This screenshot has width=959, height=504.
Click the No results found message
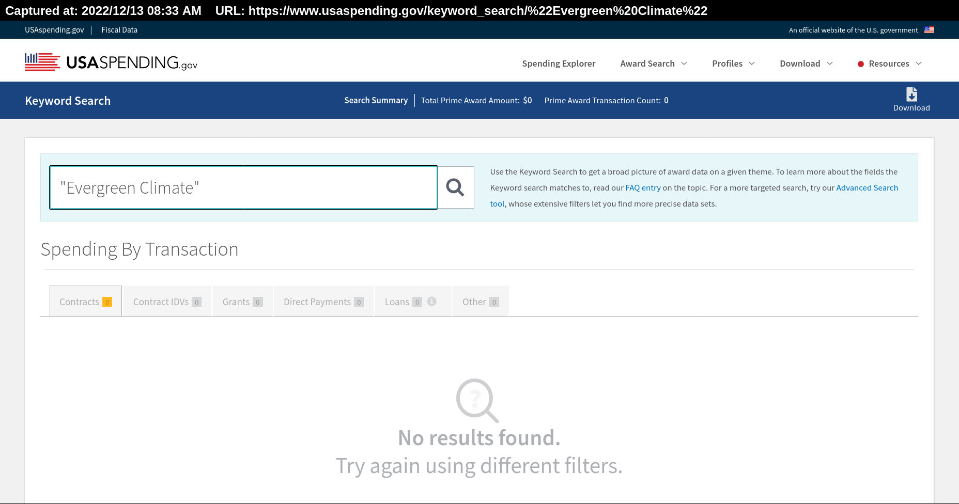(479, 438)
